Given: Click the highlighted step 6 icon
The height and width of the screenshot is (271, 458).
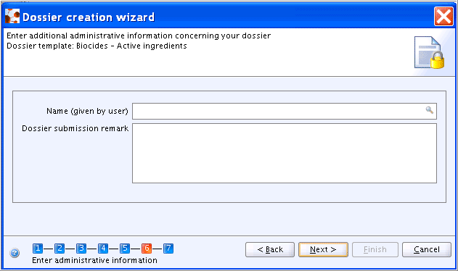Looking at the screenshot, I should 147,249.
